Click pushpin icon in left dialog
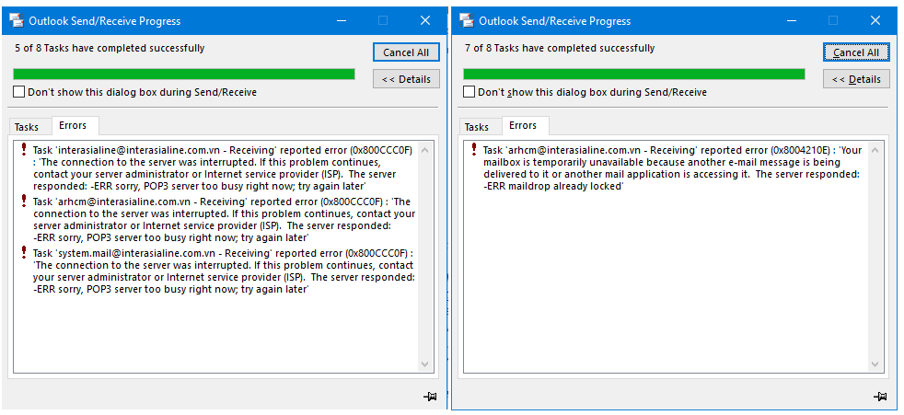 coord(430,396)
